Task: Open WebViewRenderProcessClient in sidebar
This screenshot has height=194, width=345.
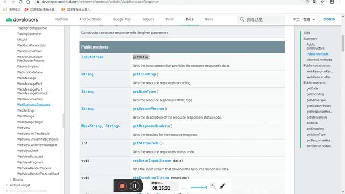Action: tap(38, 174)
